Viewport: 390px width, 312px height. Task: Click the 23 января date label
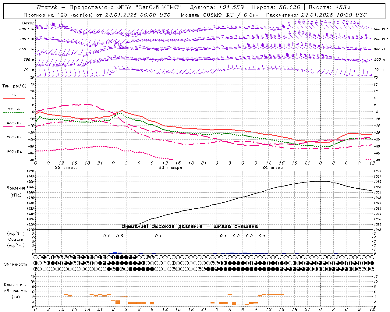tap(170, 168)
